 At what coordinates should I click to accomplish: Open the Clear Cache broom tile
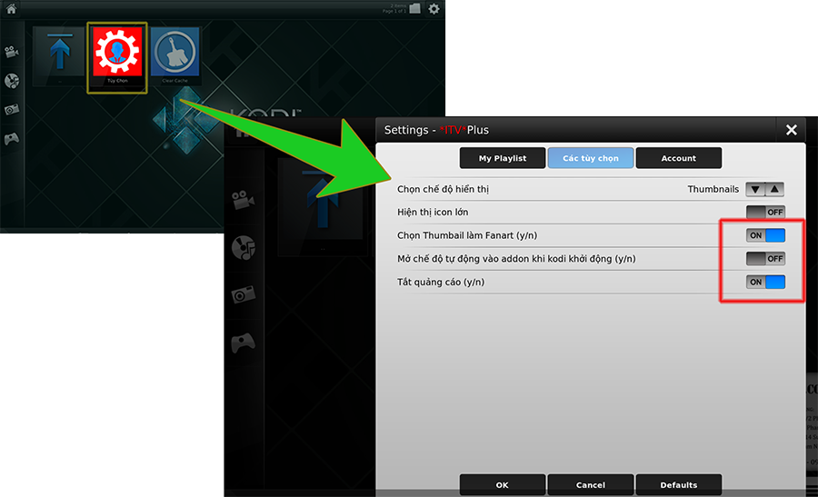[175, 55]
